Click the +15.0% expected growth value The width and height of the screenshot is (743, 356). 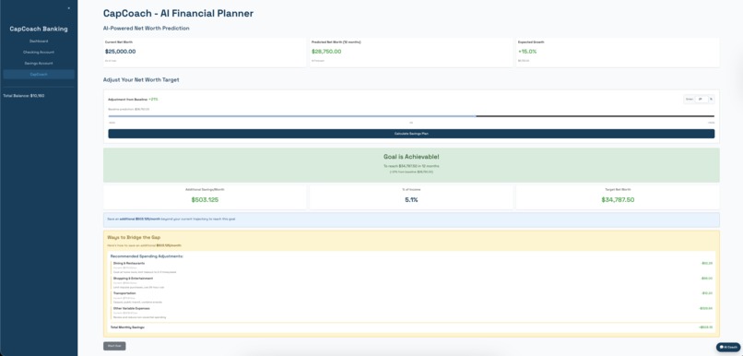coord(527,52)
